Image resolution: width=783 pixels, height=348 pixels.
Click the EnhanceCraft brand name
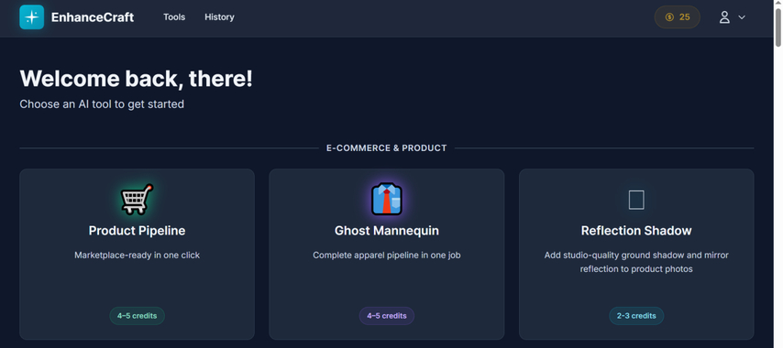pyautogui.click(x=93, y=17)
